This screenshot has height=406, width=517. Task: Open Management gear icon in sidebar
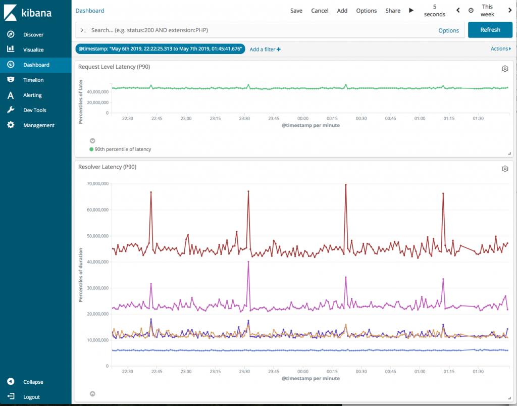[11, 125]
